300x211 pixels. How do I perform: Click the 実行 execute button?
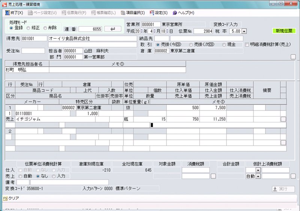(283, 189)
